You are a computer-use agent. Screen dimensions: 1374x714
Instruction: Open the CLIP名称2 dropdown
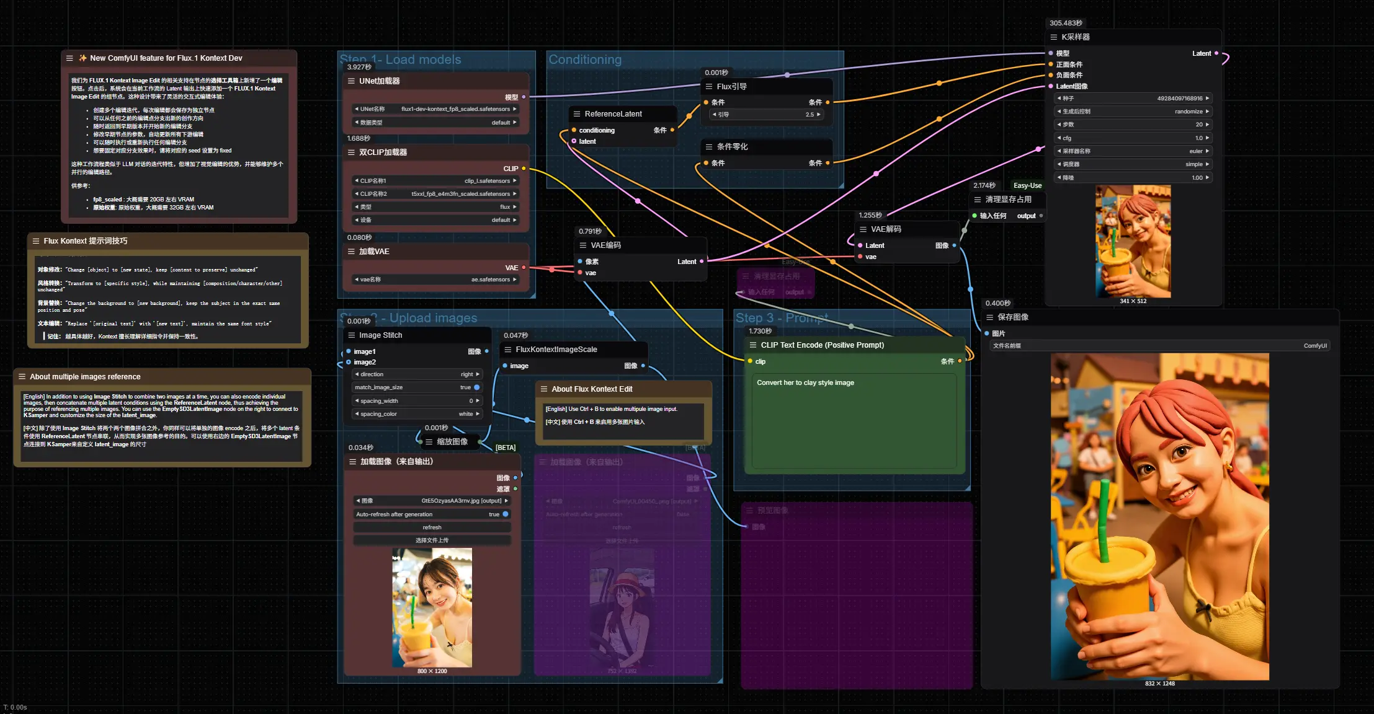coord(435,194)
